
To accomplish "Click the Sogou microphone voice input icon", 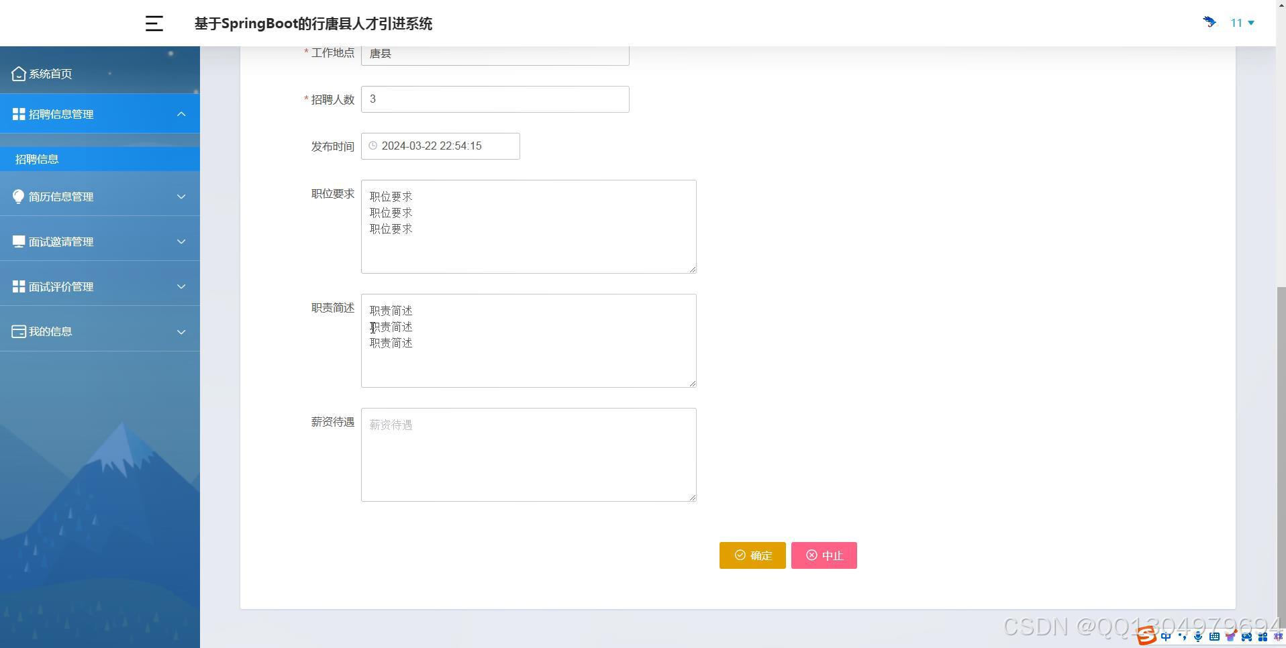I will click(1198, 637).
